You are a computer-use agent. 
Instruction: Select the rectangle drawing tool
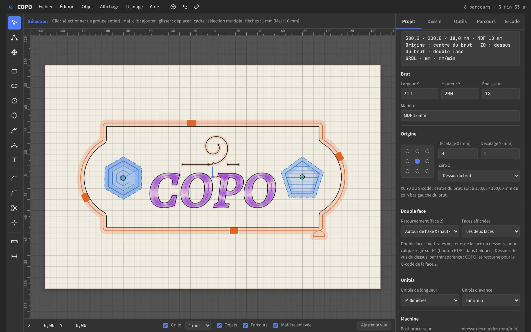tap(14, 71)
